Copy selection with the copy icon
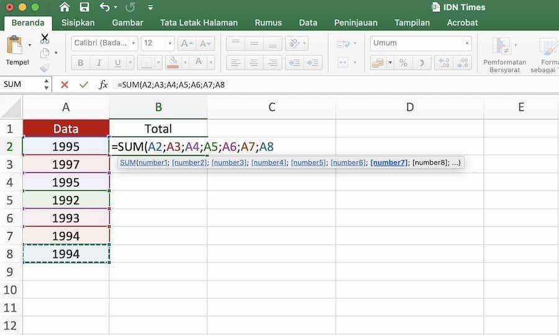Viewport: 559px width, 335px height. point(45,53)
